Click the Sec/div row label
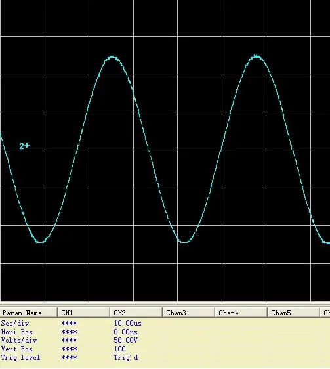330x369 pixels. (15, 323)
